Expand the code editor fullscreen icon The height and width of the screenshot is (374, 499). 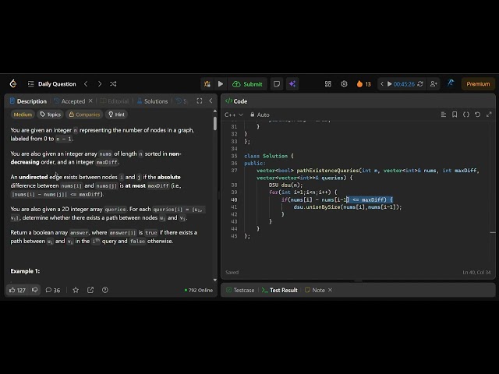click(x=489, y=115)
